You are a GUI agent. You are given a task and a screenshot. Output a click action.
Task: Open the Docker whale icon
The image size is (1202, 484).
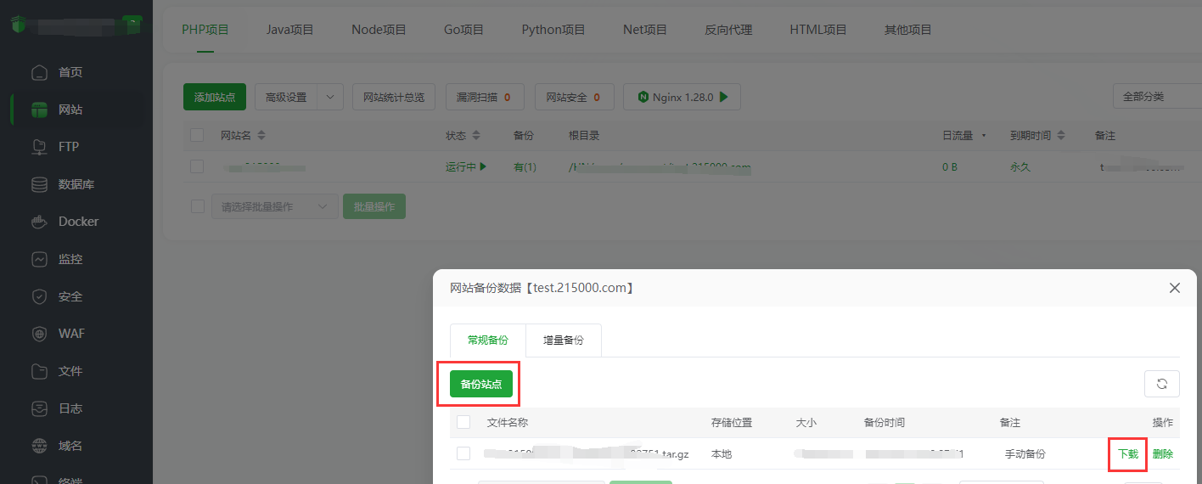coord(39,222)
